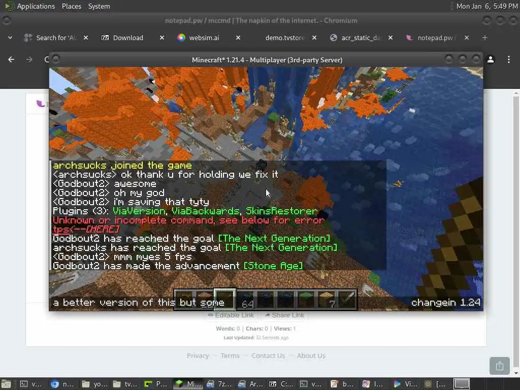Switch to the websim.ai tab

coord(203,38)
